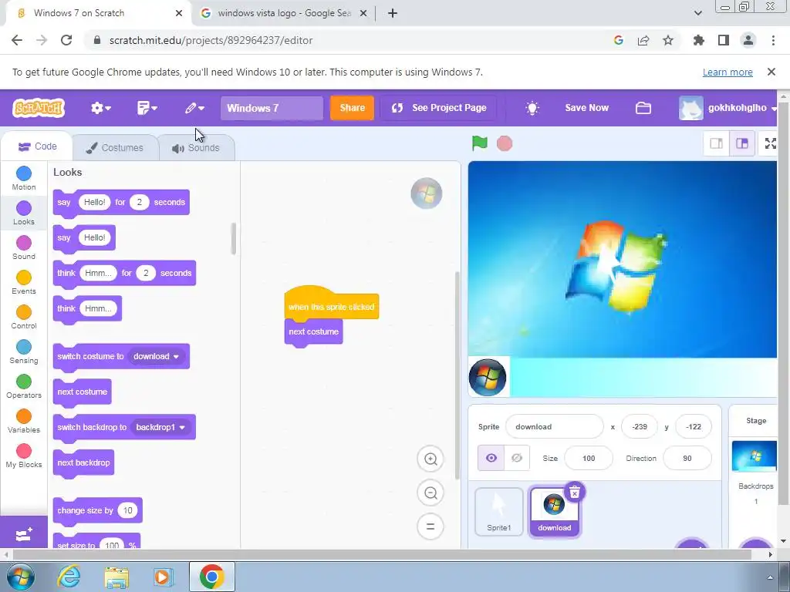Open Windows Explorer from taskbar
The image size is (790, 592).
[x=116, y=577]
